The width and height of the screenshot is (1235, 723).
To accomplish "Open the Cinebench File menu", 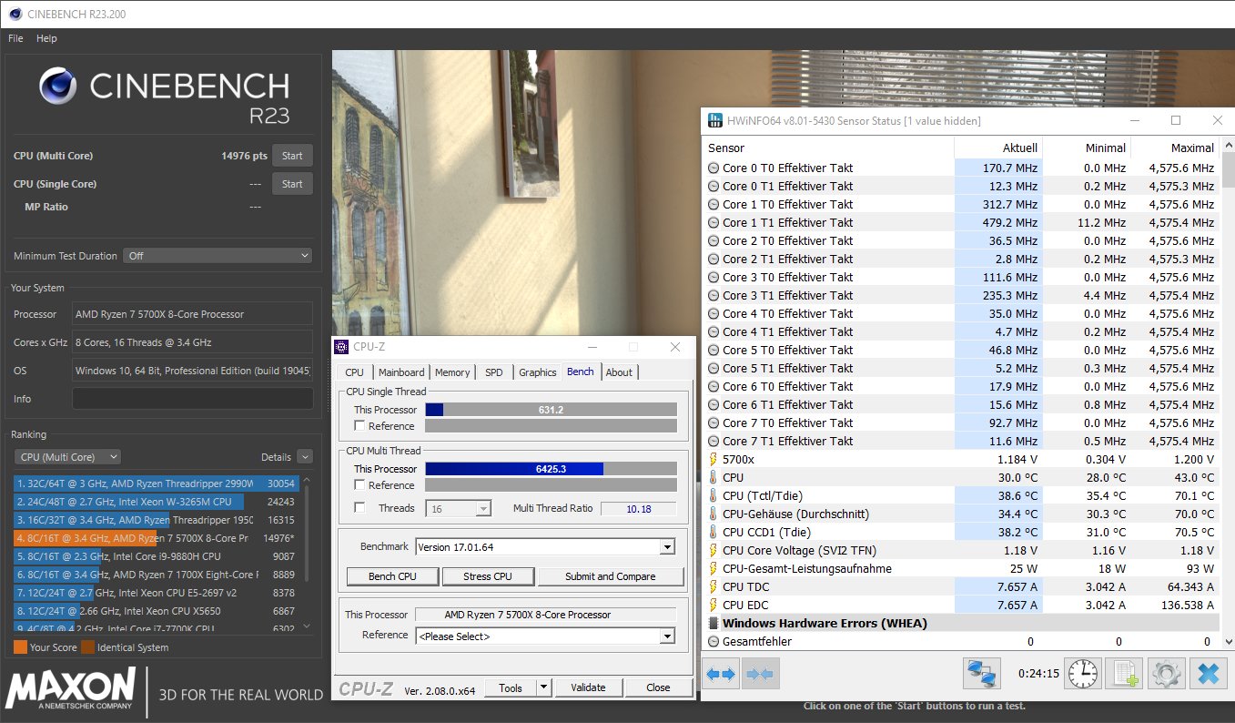I will (x=15, y=38).
